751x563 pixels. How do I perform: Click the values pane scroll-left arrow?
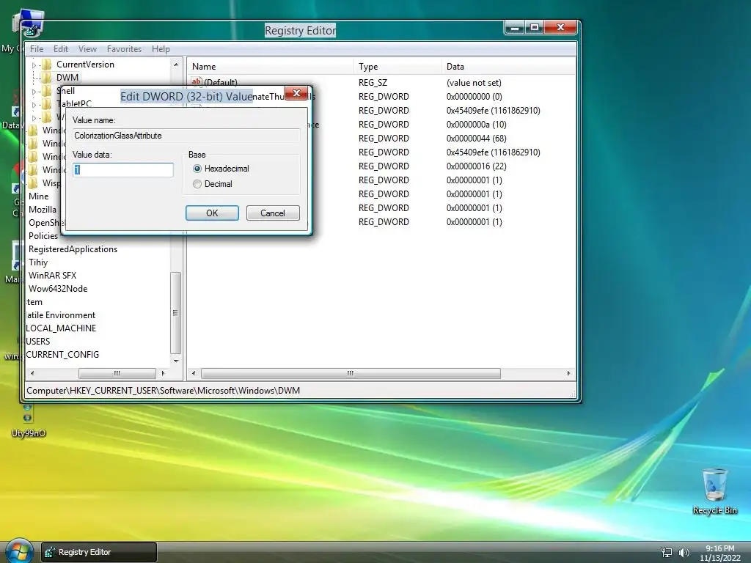tap(194, 373)
